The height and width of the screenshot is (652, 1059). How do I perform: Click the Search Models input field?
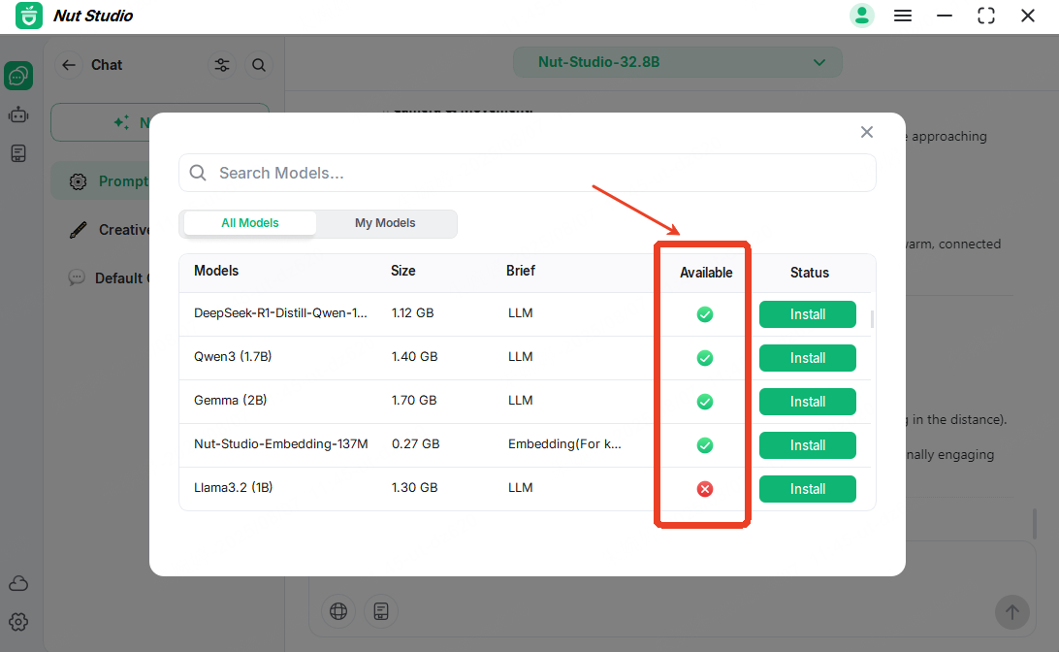pos(528,173)
